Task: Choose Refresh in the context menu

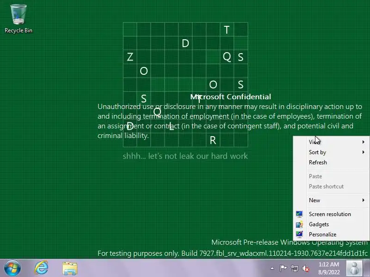Action: pos(331,163)
